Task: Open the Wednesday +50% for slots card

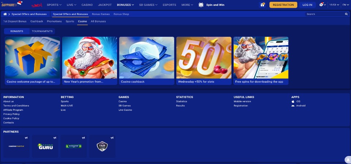Action: tap(204, 61)
